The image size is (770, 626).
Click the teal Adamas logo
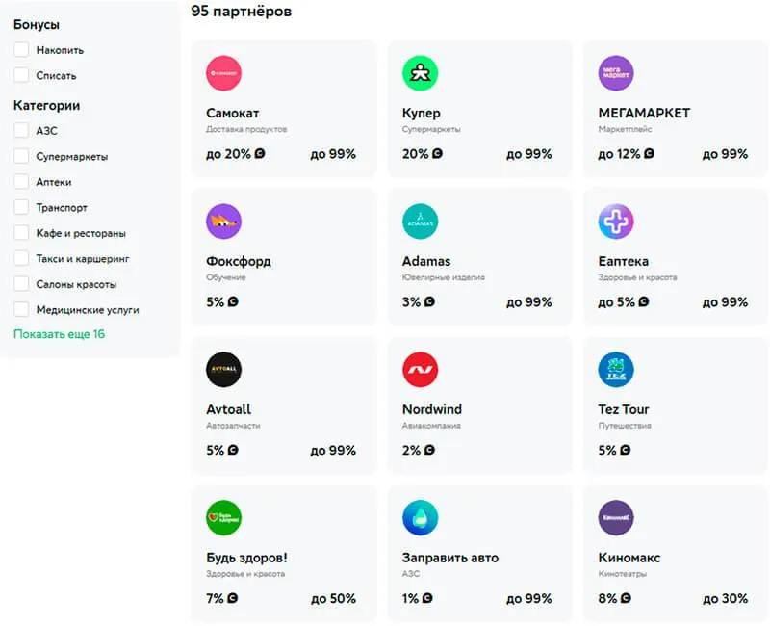[x=420, y=222]
